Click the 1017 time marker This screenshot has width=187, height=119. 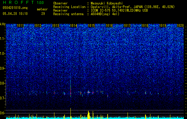click(127, 26)
